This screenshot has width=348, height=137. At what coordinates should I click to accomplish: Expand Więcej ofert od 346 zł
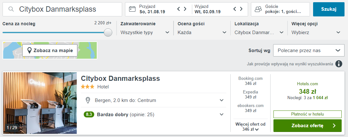(x=250, y=127)
